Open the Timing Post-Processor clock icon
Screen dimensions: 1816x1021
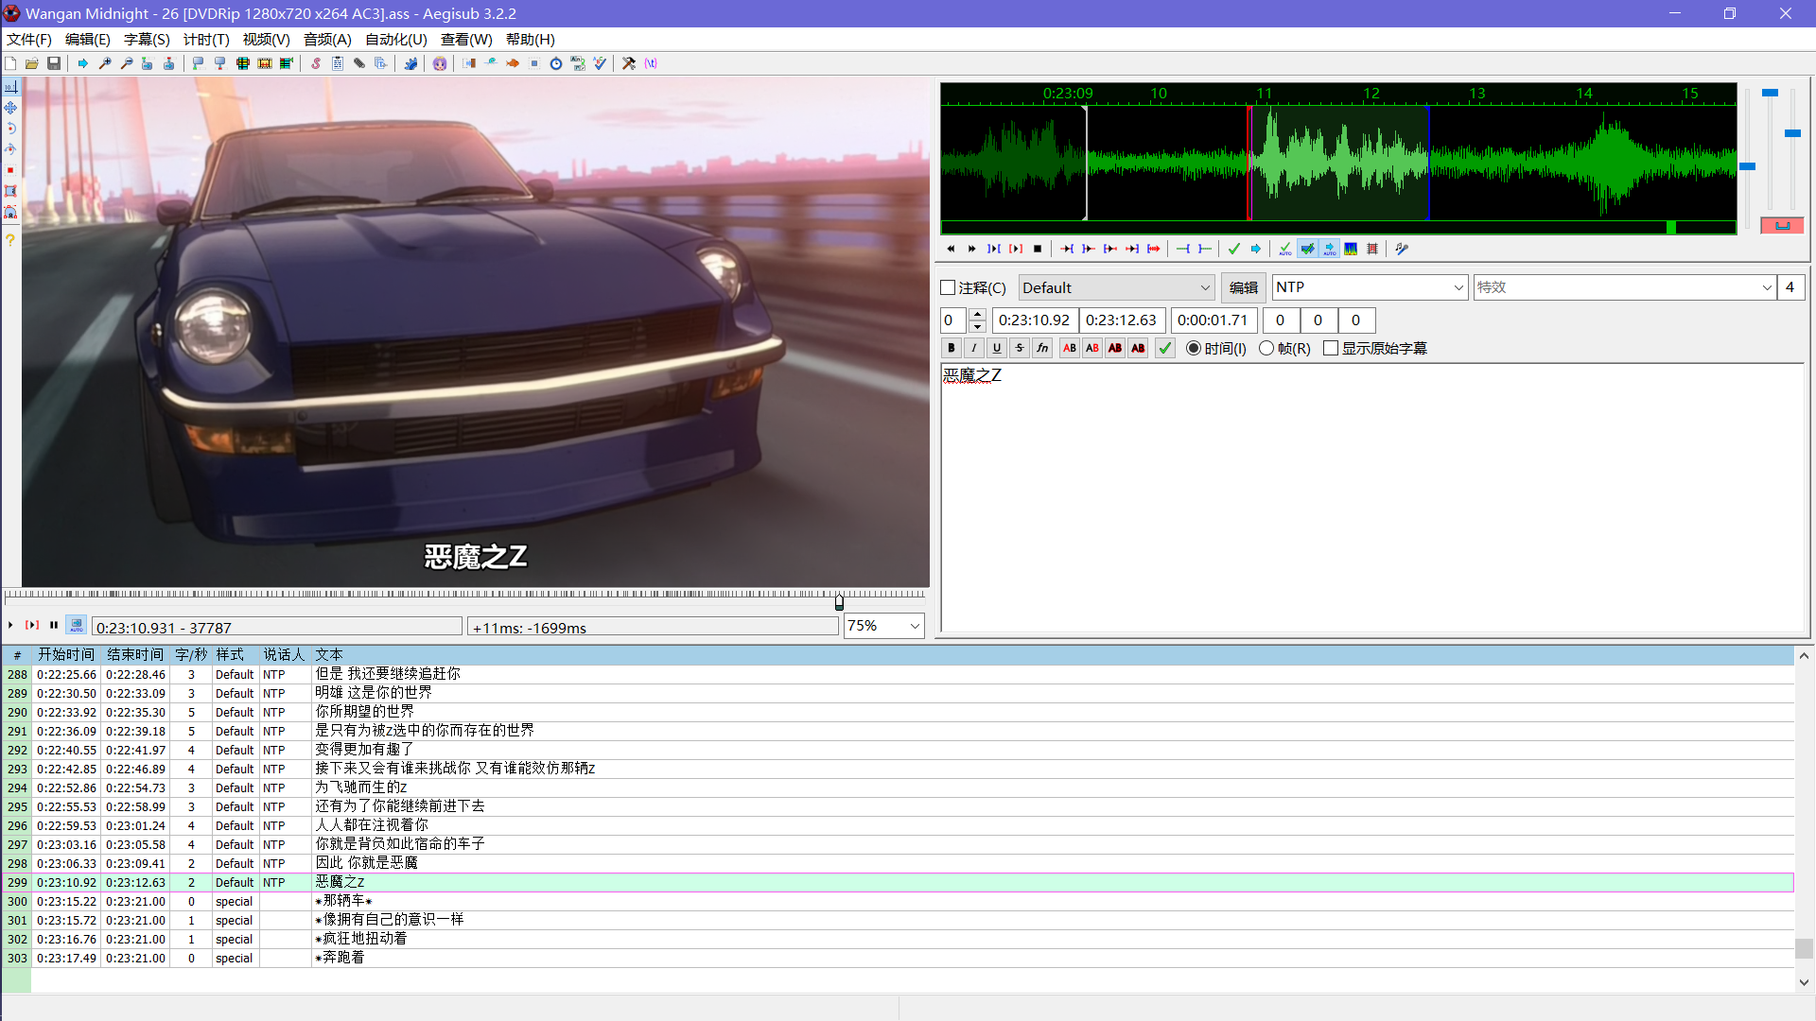tap(556, 63)
